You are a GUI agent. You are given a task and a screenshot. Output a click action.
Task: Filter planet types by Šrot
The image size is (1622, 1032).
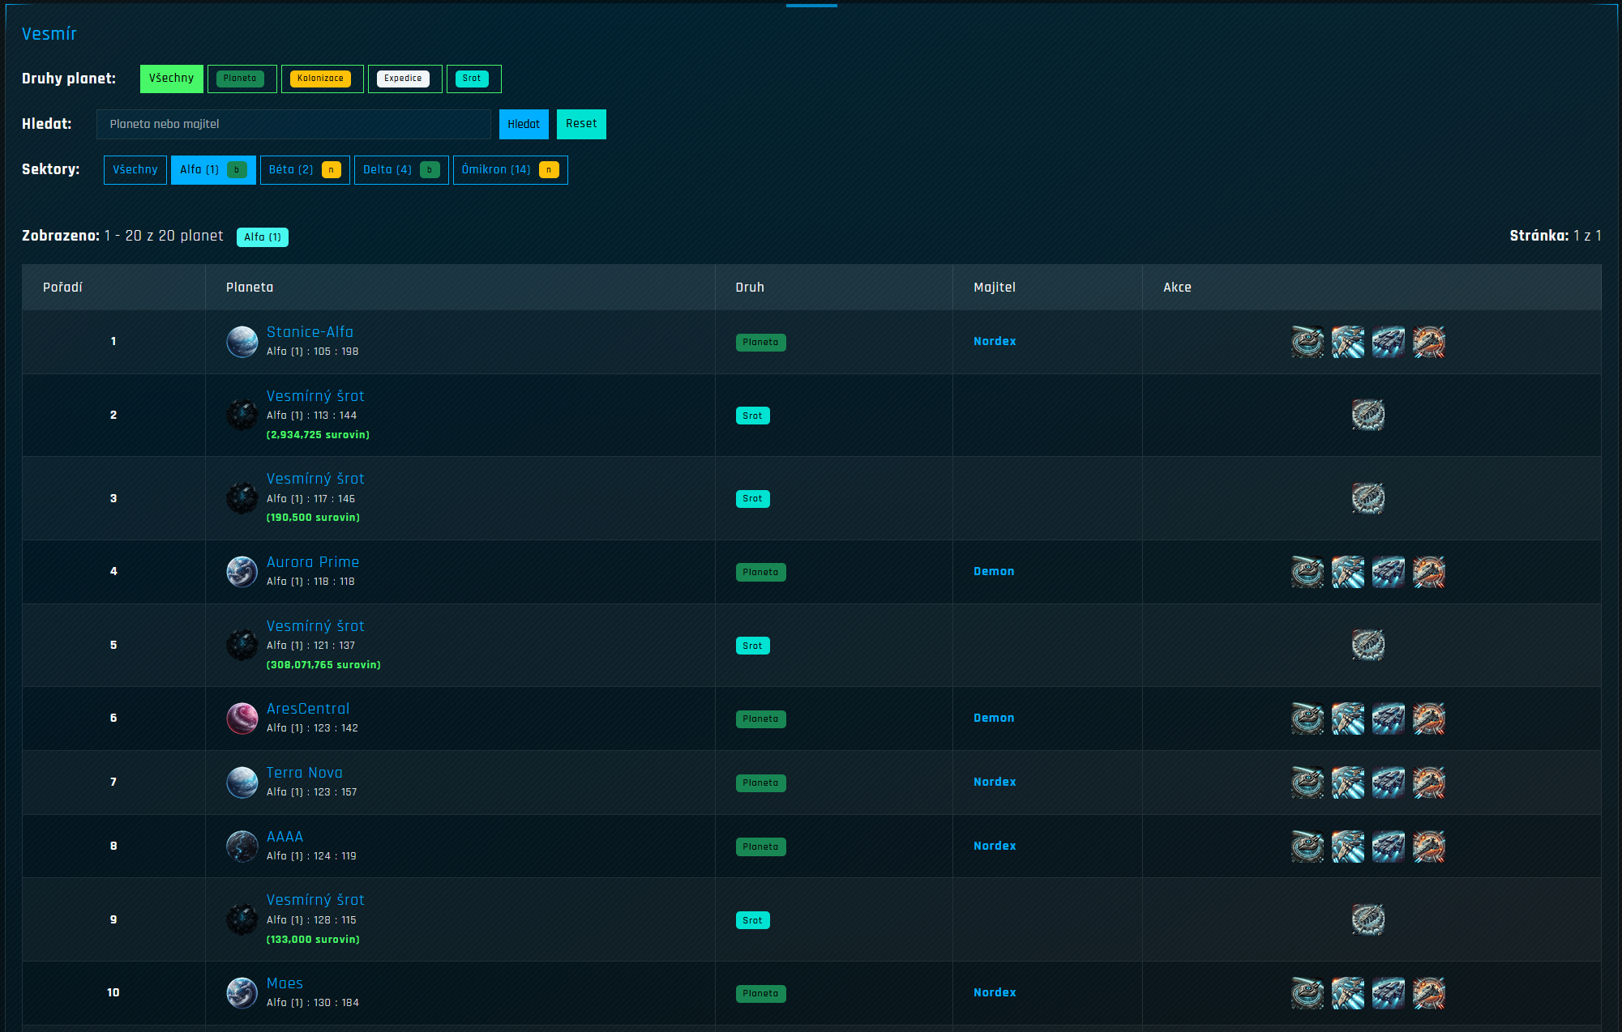[x=473, y=79]
